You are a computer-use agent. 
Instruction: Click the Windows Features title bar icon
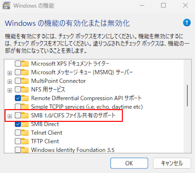6,6
